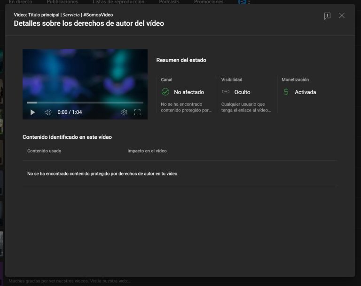361x286 pixels.
Task: Click the dollar icon beside Activada
Action: 286,92
